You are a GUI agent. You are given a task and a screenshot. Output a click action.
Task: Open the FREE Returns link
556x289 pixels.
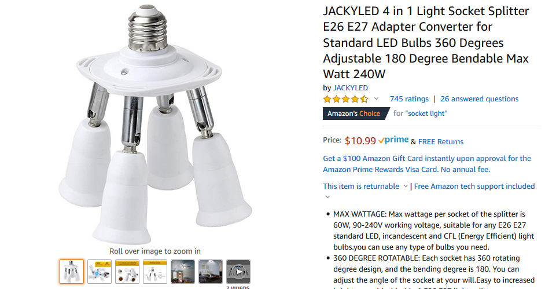pos(441,142)
